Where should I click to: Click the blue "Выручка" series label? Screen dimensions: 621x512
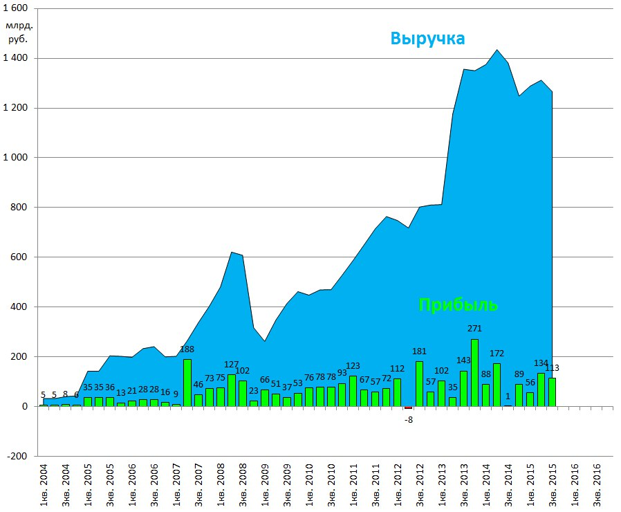[427, 39]
